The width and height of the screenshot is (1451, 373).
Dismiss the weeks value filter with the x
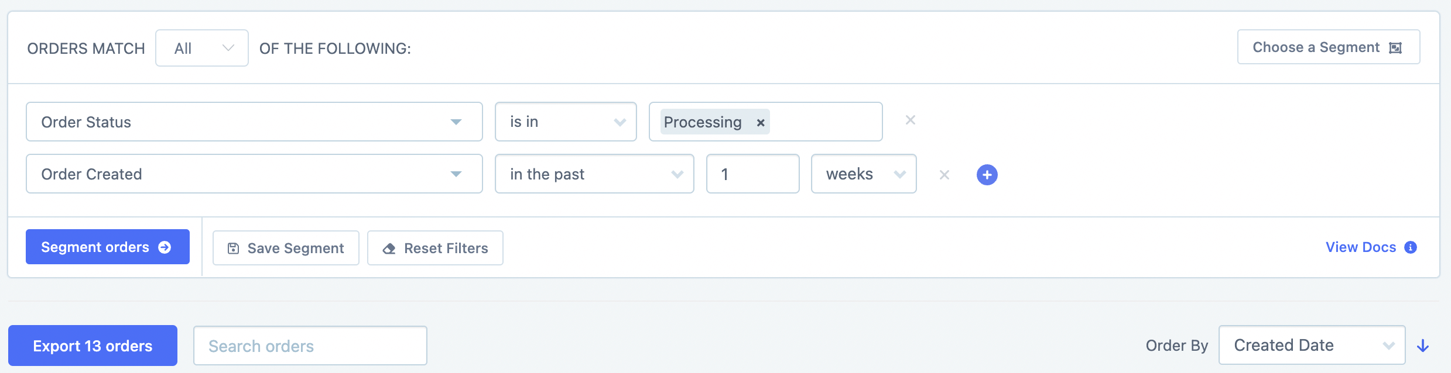coord(944,174)
